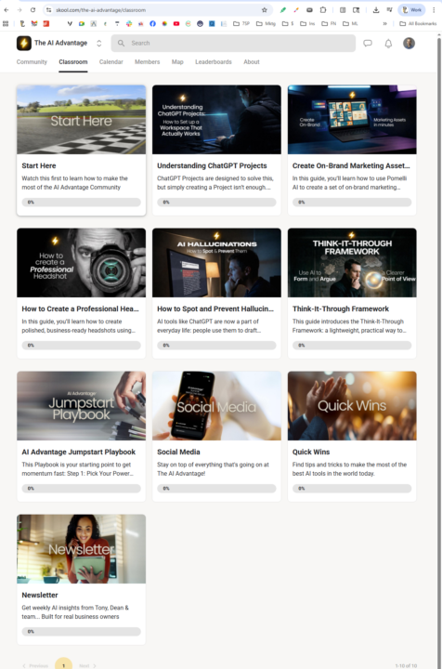
Task: Open the chat messages icon
Action: pos(368,43)
